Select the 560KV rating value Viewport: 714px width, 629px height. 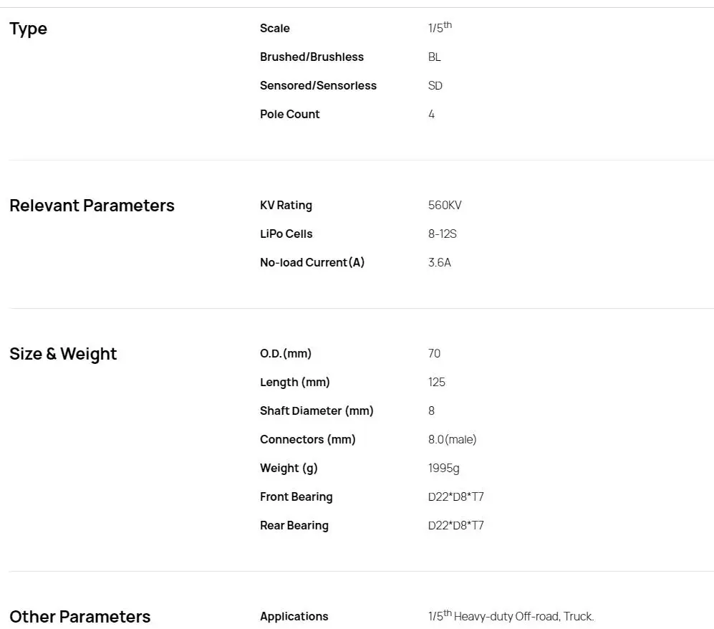[445, 206]
